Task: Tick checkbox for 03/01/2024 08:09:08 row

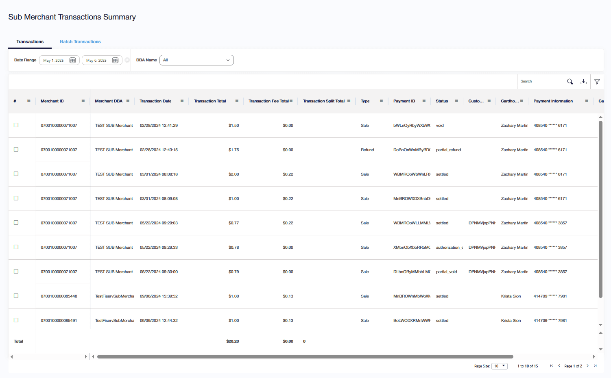Action: (16, 198)
